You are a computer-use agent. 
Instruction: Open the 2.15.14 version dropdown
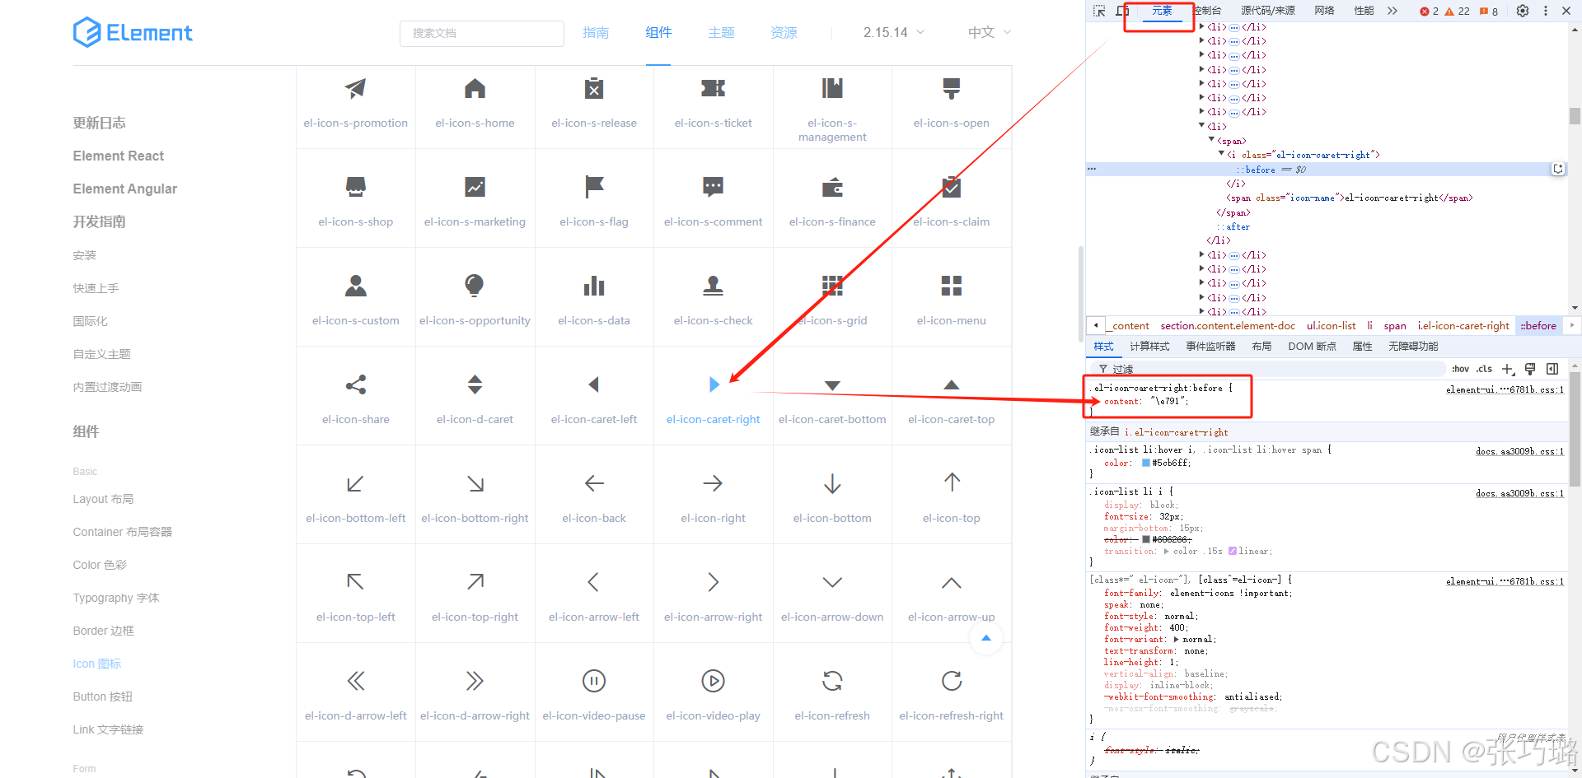894,32
